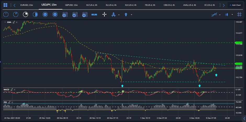Select the green 113.418 price level tag
Screen dimensions: 246x122
pyautogui.click(x=238, y=64)
